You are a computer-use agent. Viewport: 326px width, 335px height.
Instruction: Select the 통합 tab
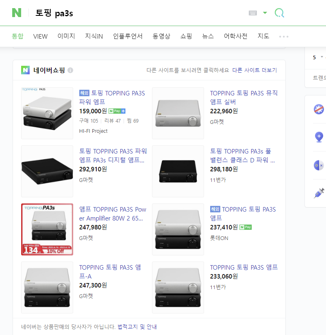coord(17,36)
